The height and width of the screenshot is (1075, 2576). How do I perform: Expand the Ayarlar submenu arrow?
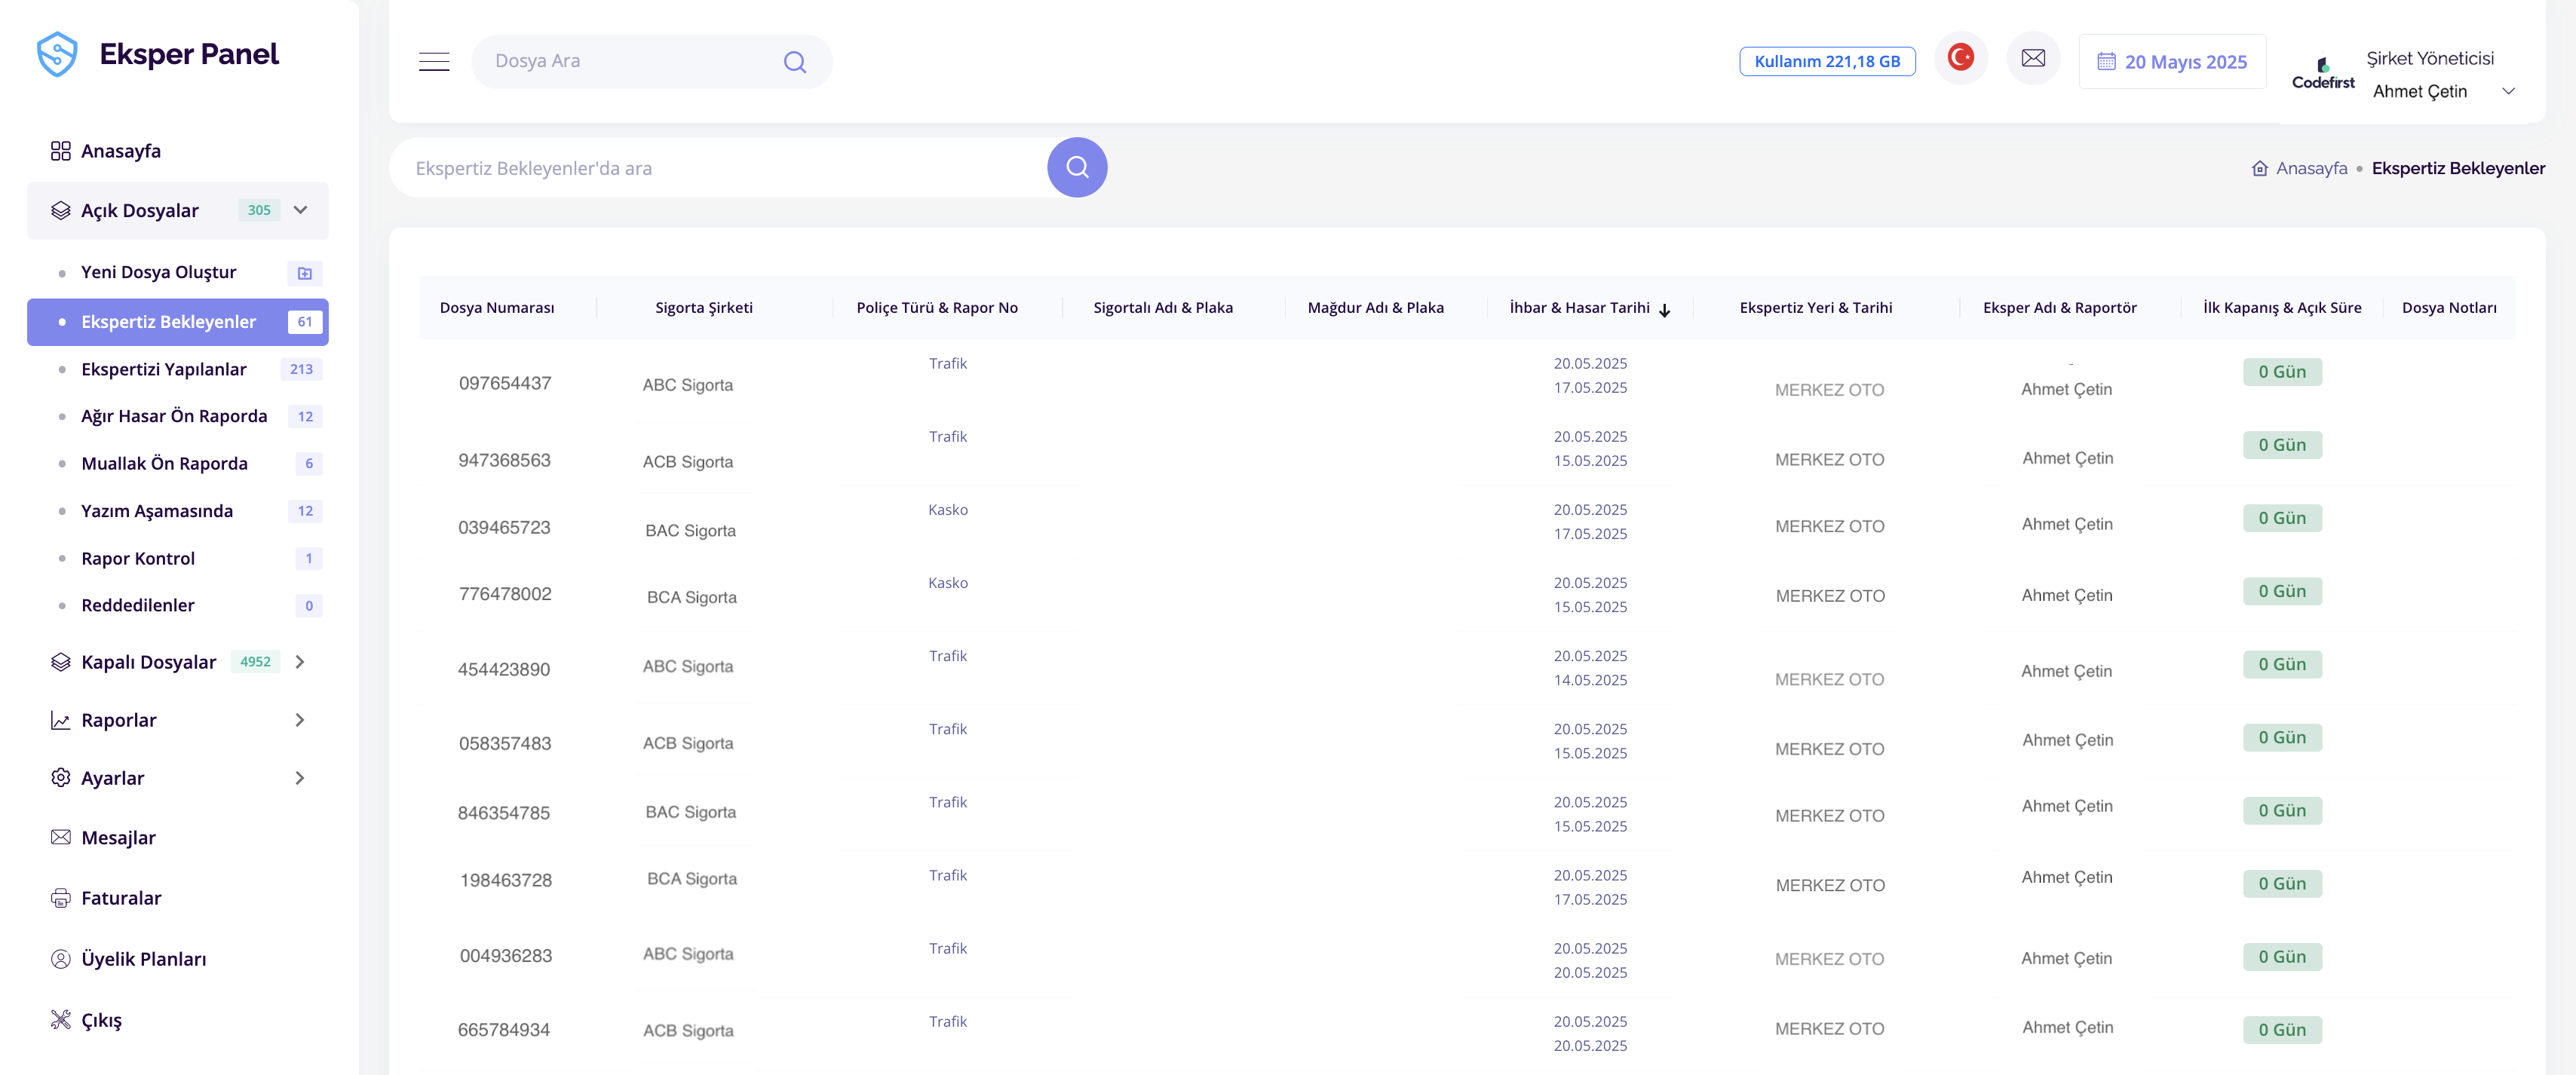click(300, 778)
